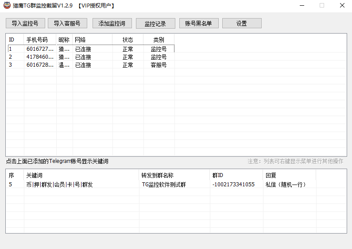The image size is (352, 249).
Task: Open 账号黑名单 list
Action: click(x=199, y=23)
